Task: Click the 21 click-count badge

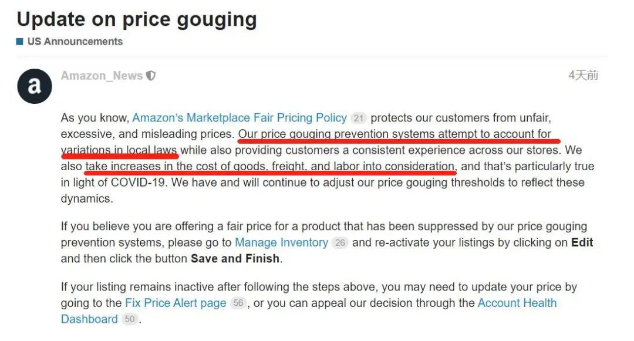Action: [x=358, y=118]
